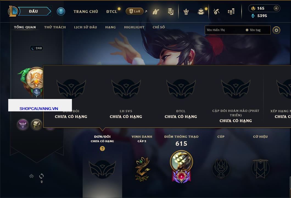Open the blue exclamation notification icon
The width and height of the screenshot is (291, 198).
61,12
